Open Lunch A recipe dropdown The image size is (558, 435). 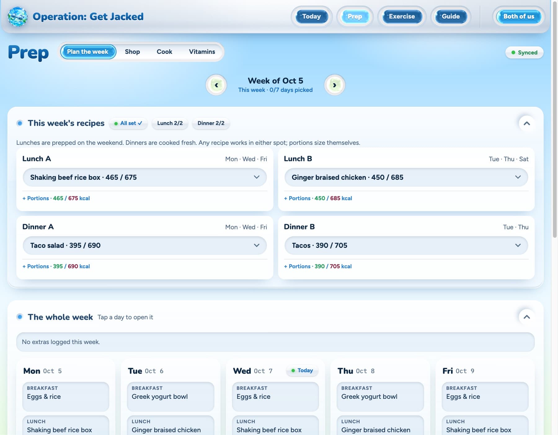click(x=145, y=177)
